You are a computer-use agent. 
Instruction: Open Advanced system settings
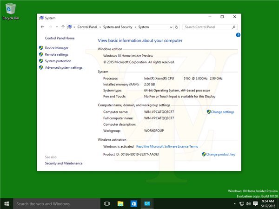pyautogui.click(x=63, y=67)
